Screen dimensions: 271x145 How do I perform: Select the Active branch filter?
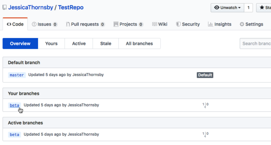79,43
